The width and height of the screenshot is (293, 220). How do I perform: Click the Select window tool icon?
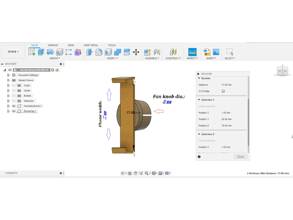coord(230,52)
